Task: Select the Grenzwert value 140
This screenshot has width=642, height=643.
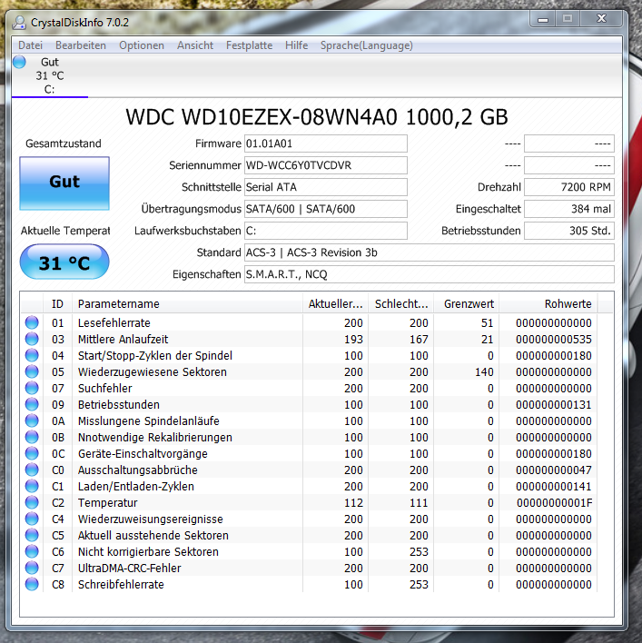Action: point(484,372)
